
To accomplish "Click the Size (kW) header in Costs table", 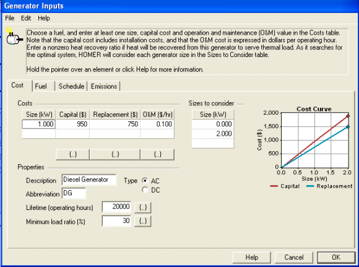I will (39, 115).
